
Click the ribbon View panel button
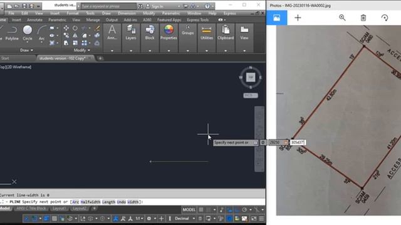pos(244,32)
